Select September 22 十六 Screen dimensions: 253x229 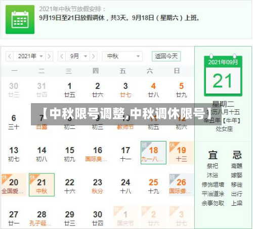click(70, 186)
